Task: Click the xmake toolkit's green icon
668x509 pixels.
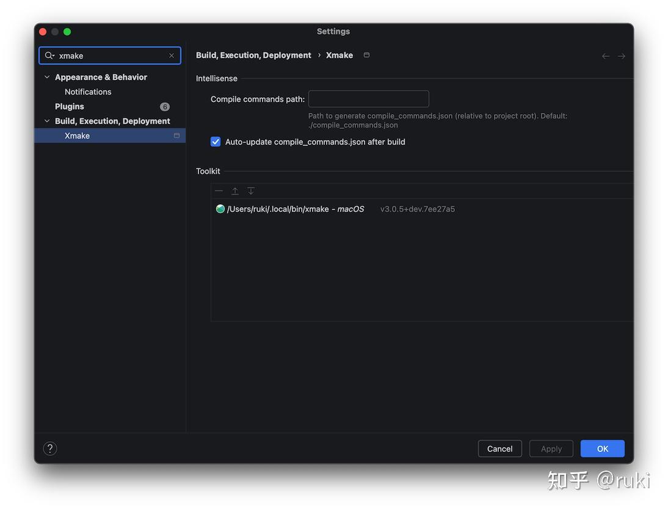Action: pos(220,209)
